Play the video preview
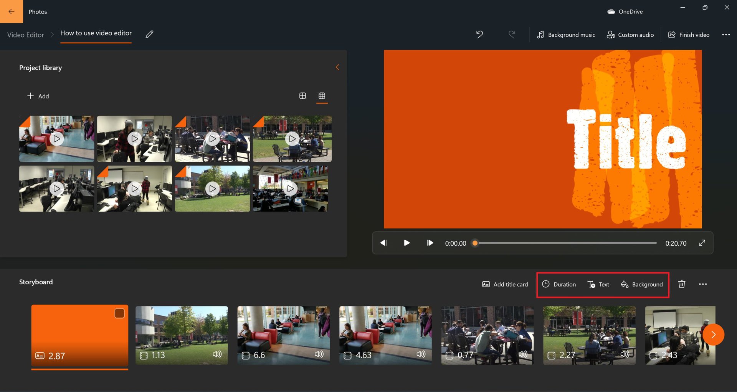 pyautogui.click(x=407, y=243)
